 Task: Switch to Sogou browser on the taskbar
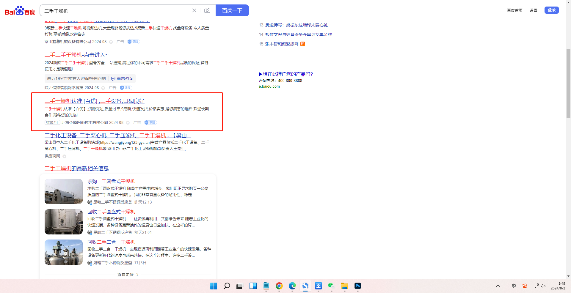coord(305,286)
